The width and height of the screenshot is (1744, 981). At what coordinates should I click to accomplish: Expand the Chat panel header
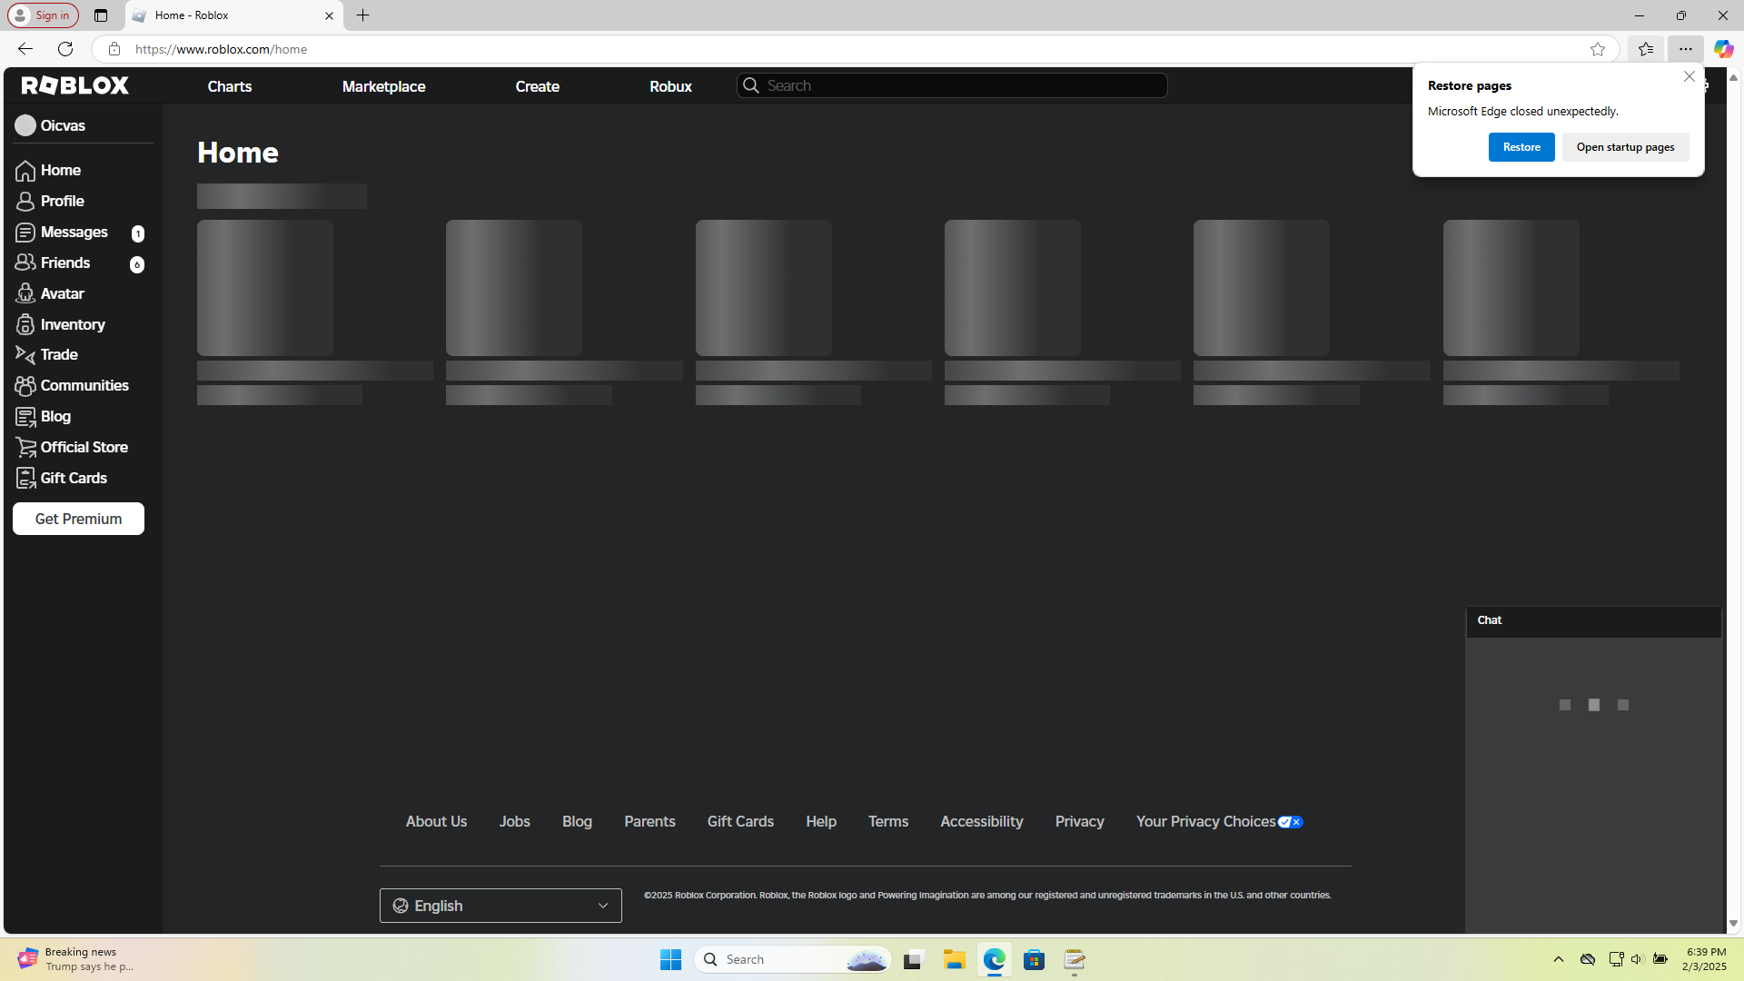click(x=1593, y=620)
